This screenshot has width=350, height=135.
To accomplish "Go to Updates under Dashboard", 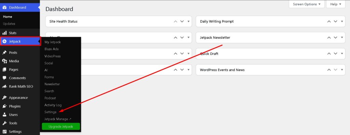I will (9, 24).
